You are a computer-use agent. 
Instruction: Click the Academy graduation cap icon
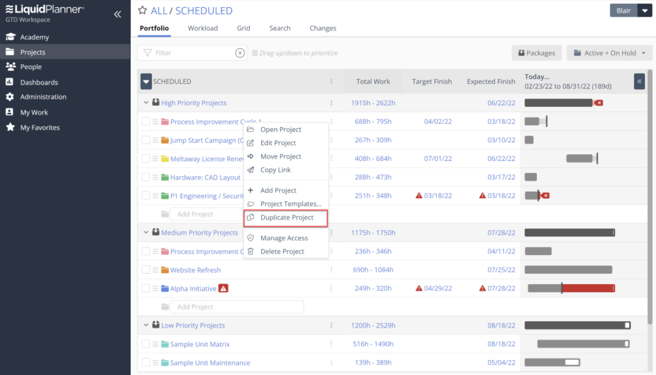[x=10, y=37]
